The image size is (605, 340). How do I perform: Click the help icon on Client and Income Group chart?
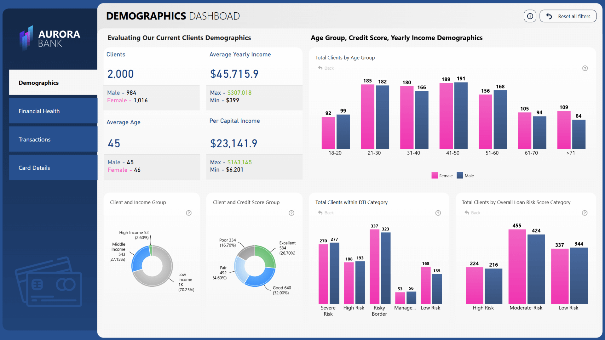pyautogui.click(x=189, y=213)
